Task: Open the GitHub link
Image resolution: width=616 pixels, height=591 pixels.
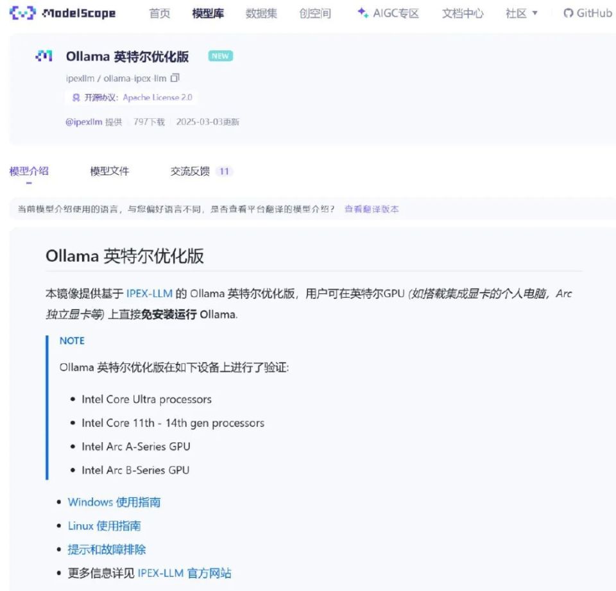Action: point(588,13)
